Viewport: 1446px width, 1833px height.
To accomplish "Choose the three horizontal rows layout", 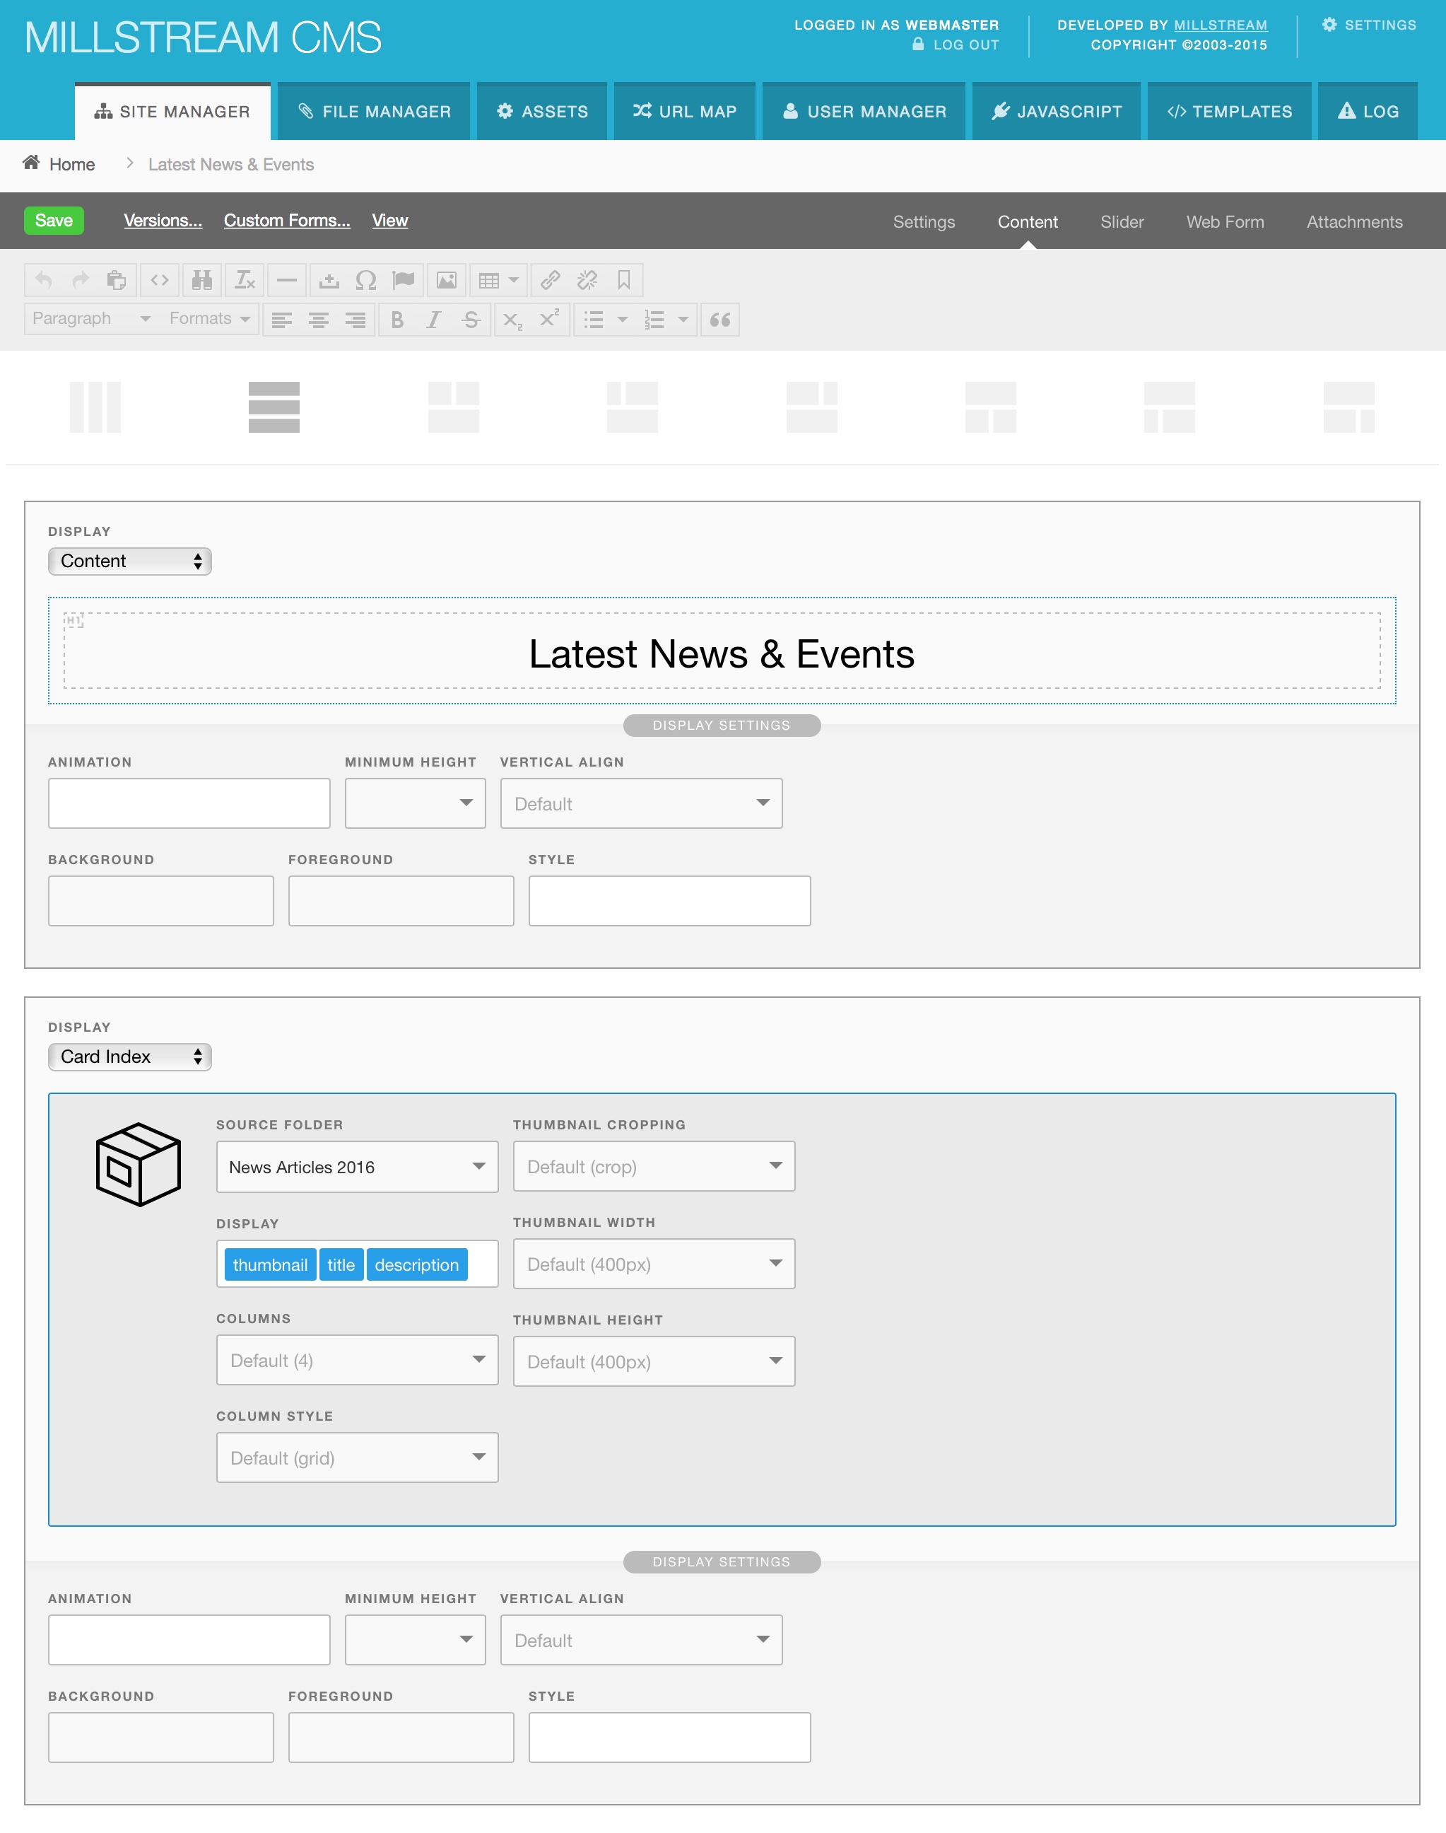I will (274, 407).
